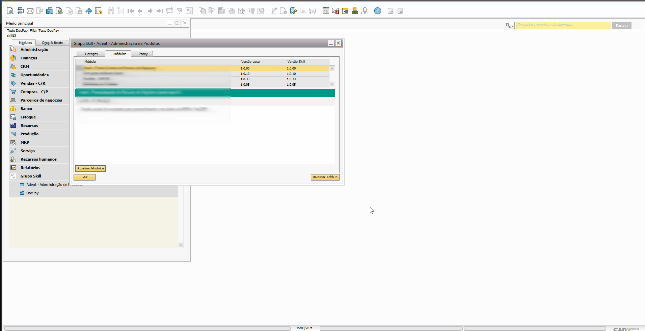Click the Atualizar Módulos button
645x331 pixels.
coord(90,168)
